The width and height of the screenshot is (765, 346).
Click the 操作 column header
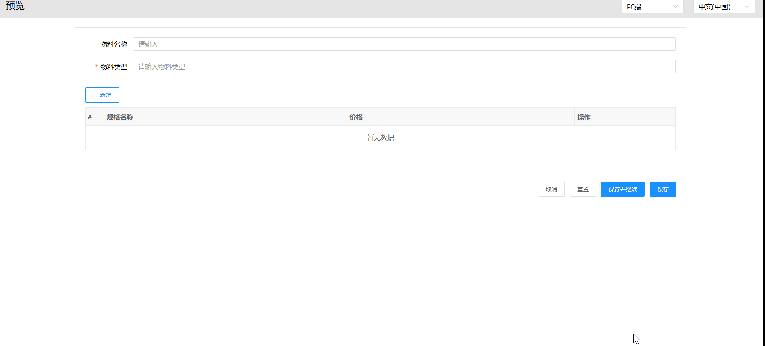point(584,117)
